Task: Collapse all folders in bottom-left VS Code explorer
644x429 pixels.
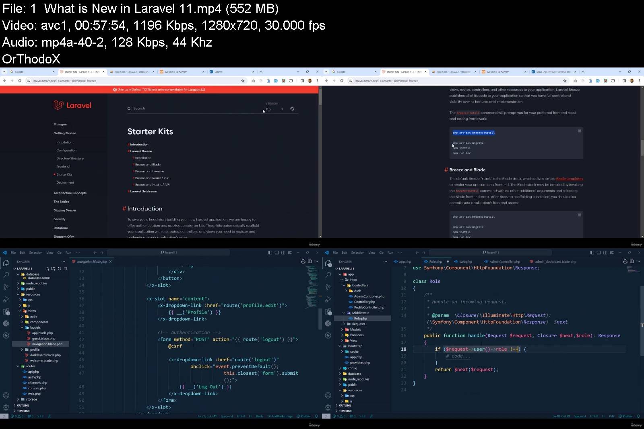Action: click(65, 268)
